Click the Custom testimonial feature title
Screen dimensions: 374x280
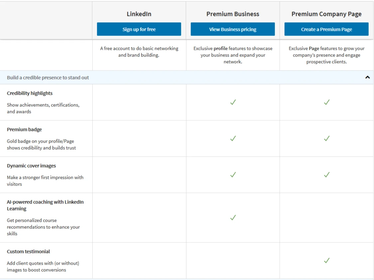tap(28, 252)
